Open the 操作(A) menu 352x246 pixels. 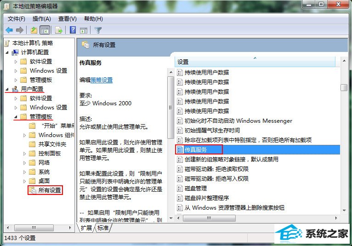(x=41, y=19)
